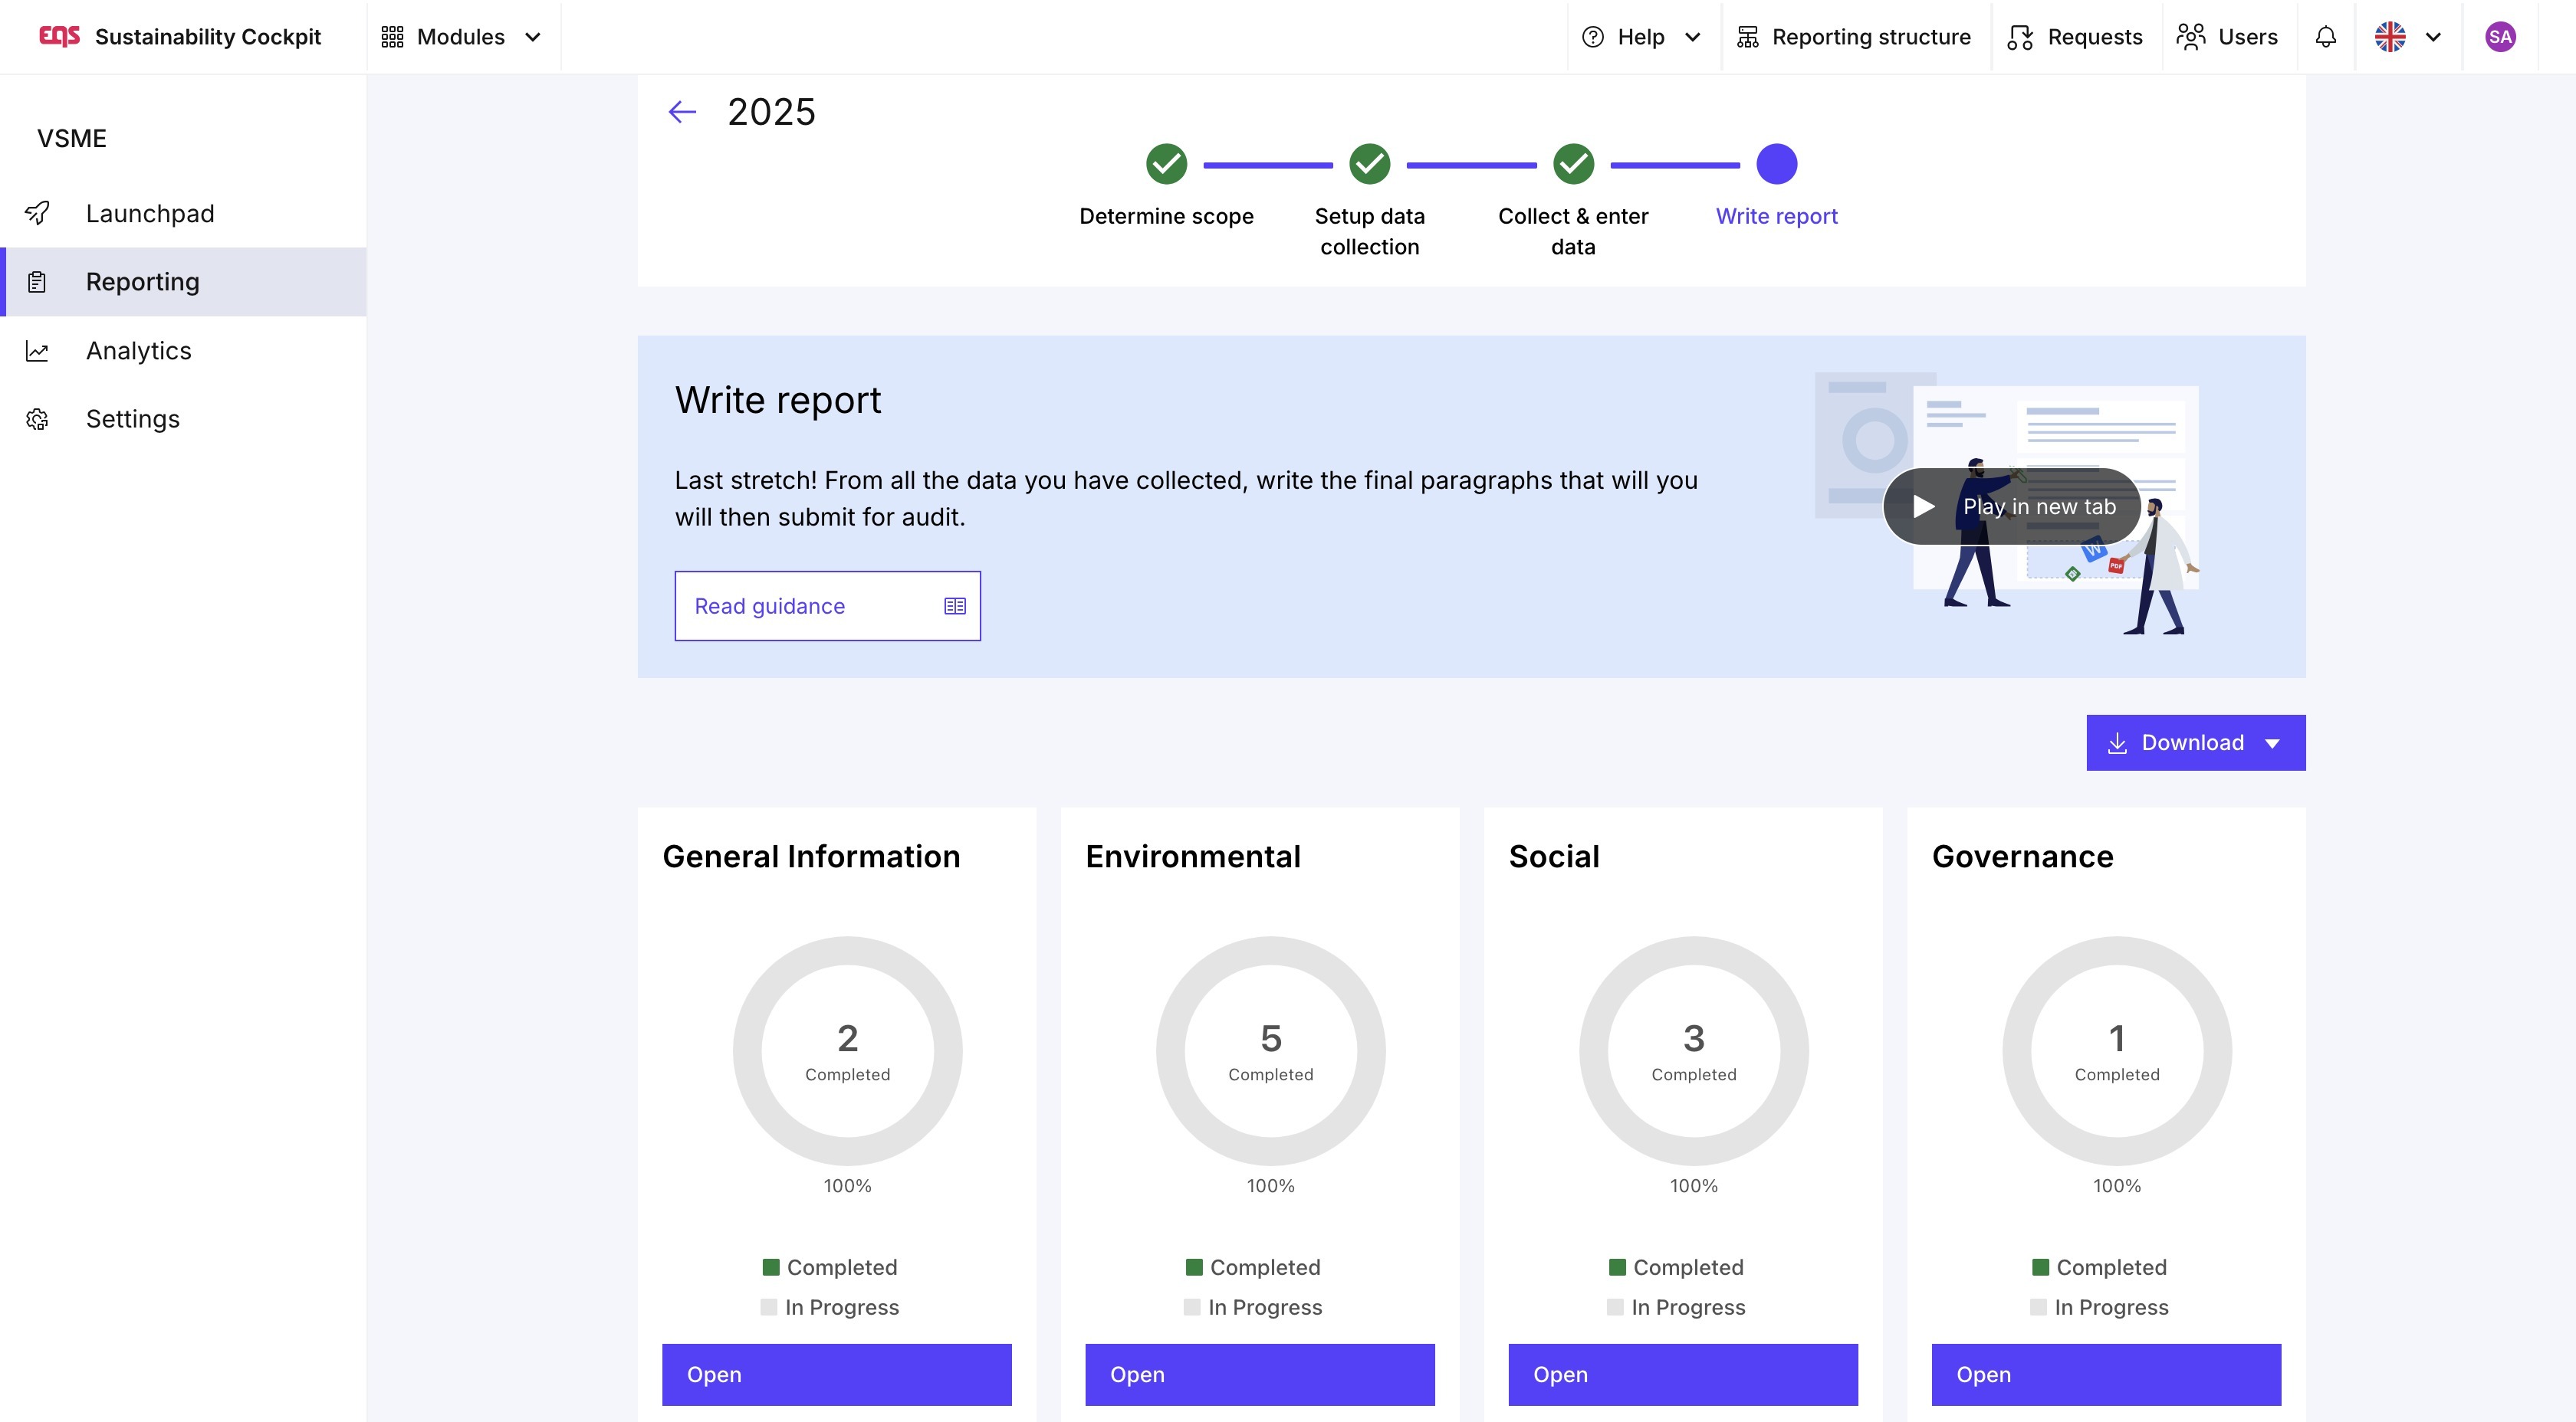This screenshot has width=2576, height=1422.
Task: Click the EQS logo
Action: (59, 37)
